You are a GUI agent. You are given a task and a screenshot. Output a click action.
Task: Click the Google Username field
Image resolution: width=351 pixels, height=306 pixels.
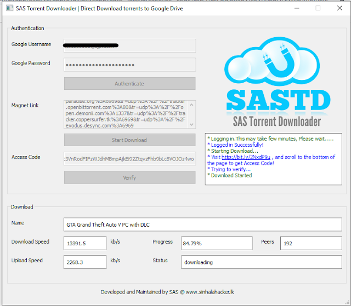point(129,46)
